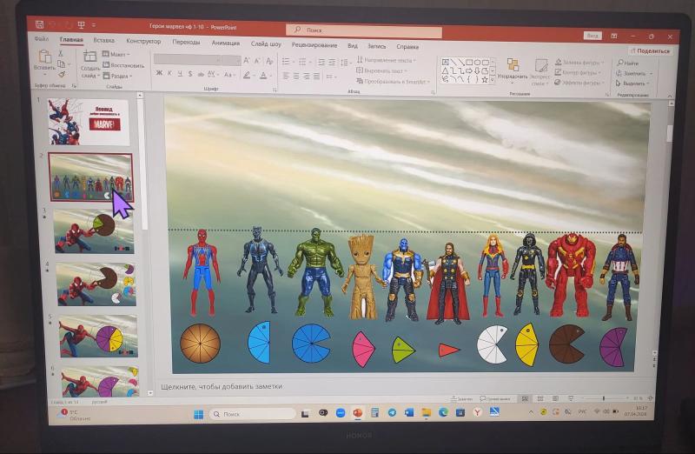The image size is (695, 454).
Task: Save the presentation from quick access toolbar
Action: (39, 24)
